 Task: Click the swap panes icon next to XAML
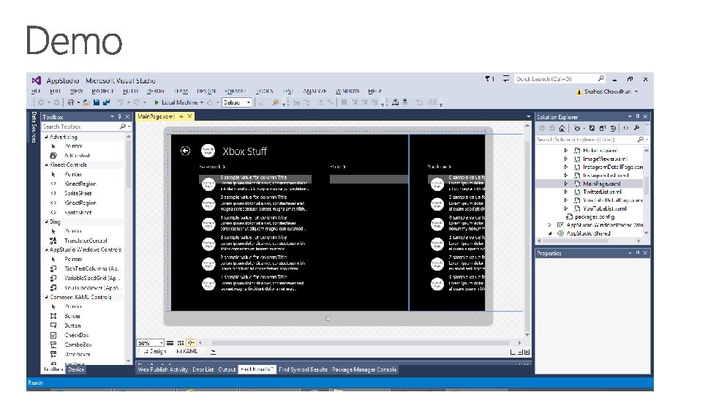click(x=213, y=352)
